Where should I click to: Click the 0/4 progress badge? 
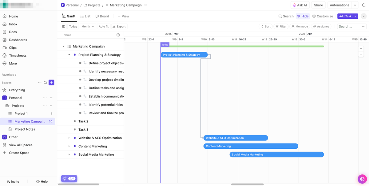point(69,178)
